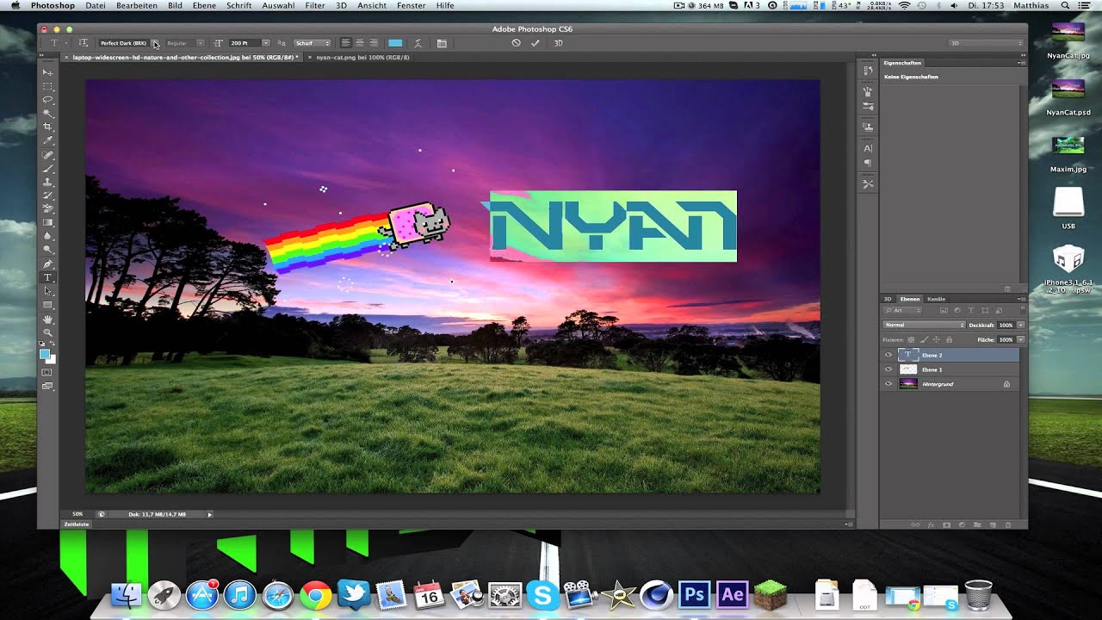Swap foreground and background colors
Viewport: 1102px width, 620px height.
point(53,344)
